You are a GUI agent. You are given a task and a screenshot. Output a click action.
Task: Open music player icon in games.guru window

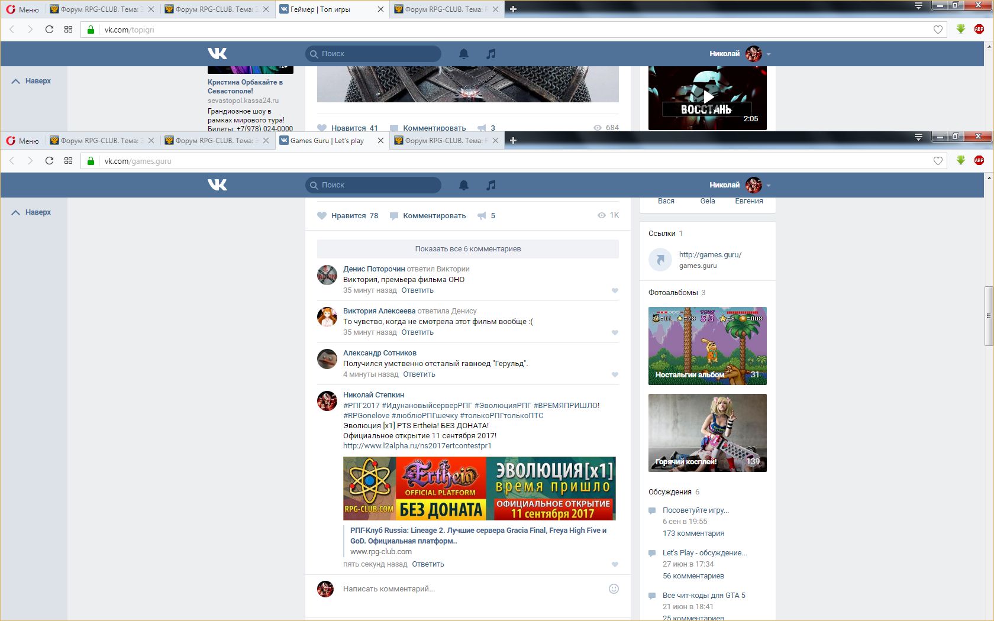490,185
